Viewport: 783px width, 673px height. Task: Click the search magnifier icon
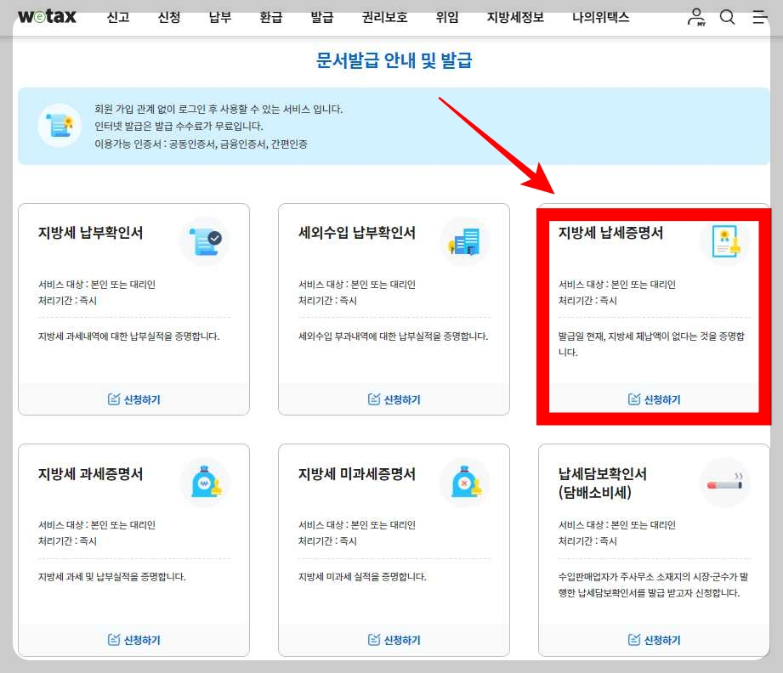click(727, 16)
